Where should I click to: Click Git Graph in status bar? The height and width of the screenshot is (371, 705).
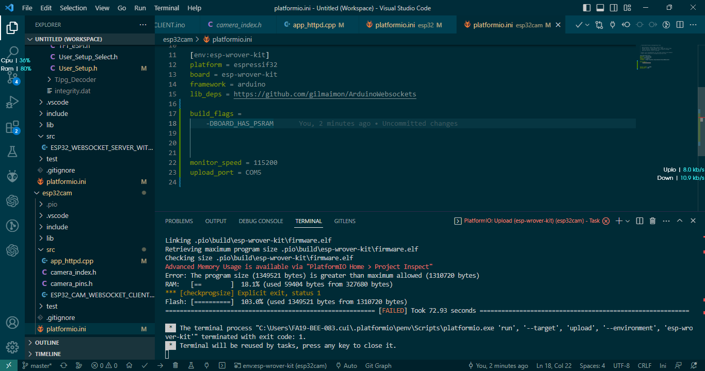tap(378, 365)
